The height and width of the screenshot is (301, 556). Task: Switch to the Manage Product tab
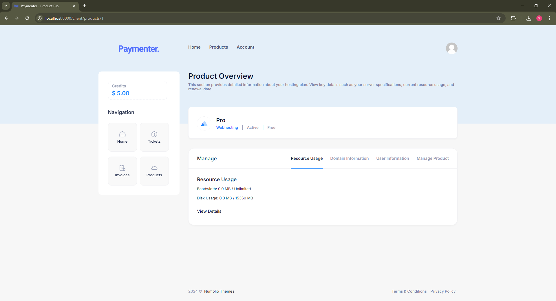tap(433, 158)
